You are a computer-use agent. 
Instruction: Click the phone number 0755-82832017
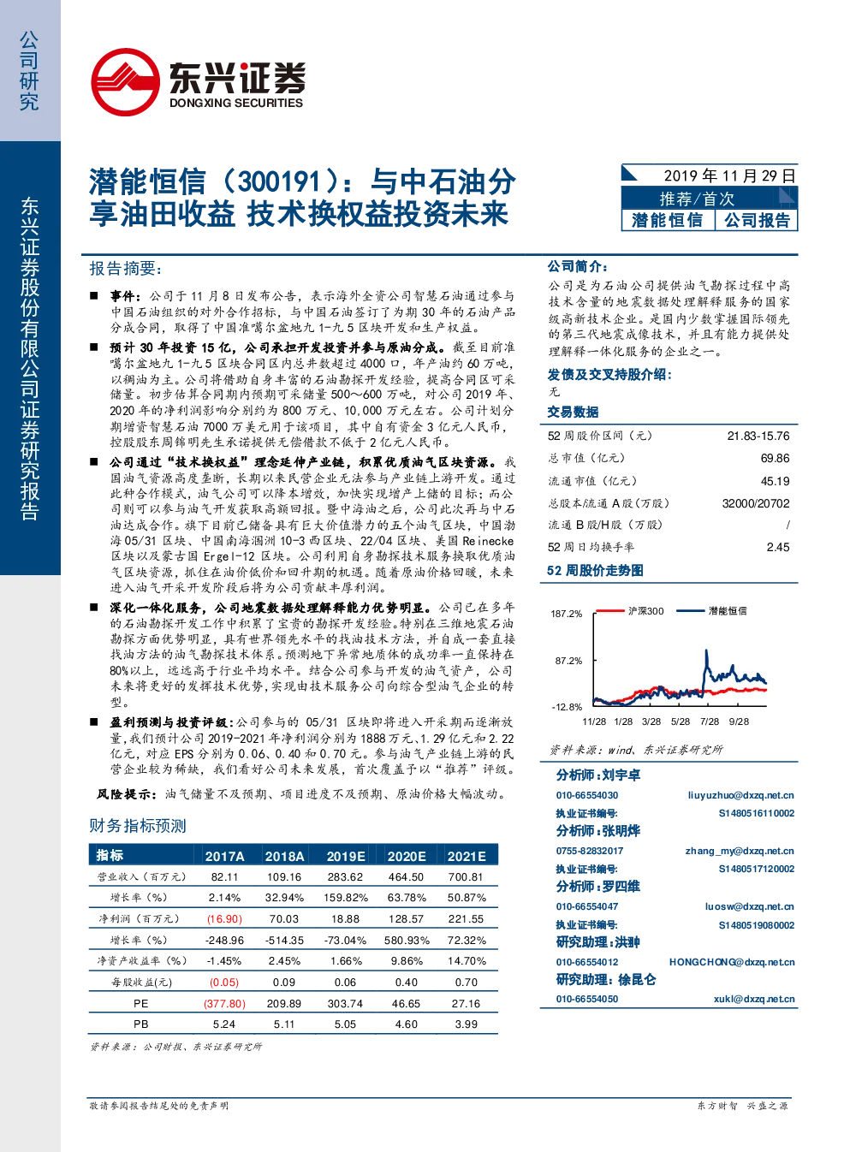[x=590, y=851]
